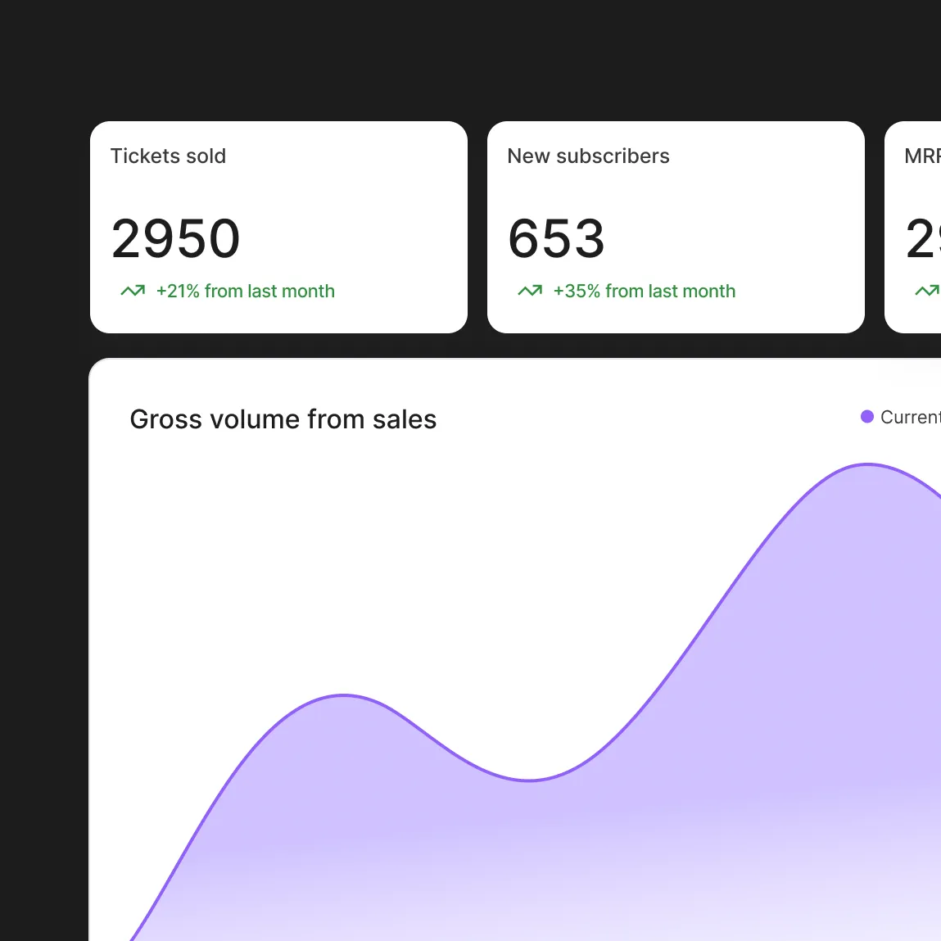Image resolution: width=941 pixels, height=941 pixels.
Task: Toggle the New subscribers metric card selection
Action: coord(676,227)
